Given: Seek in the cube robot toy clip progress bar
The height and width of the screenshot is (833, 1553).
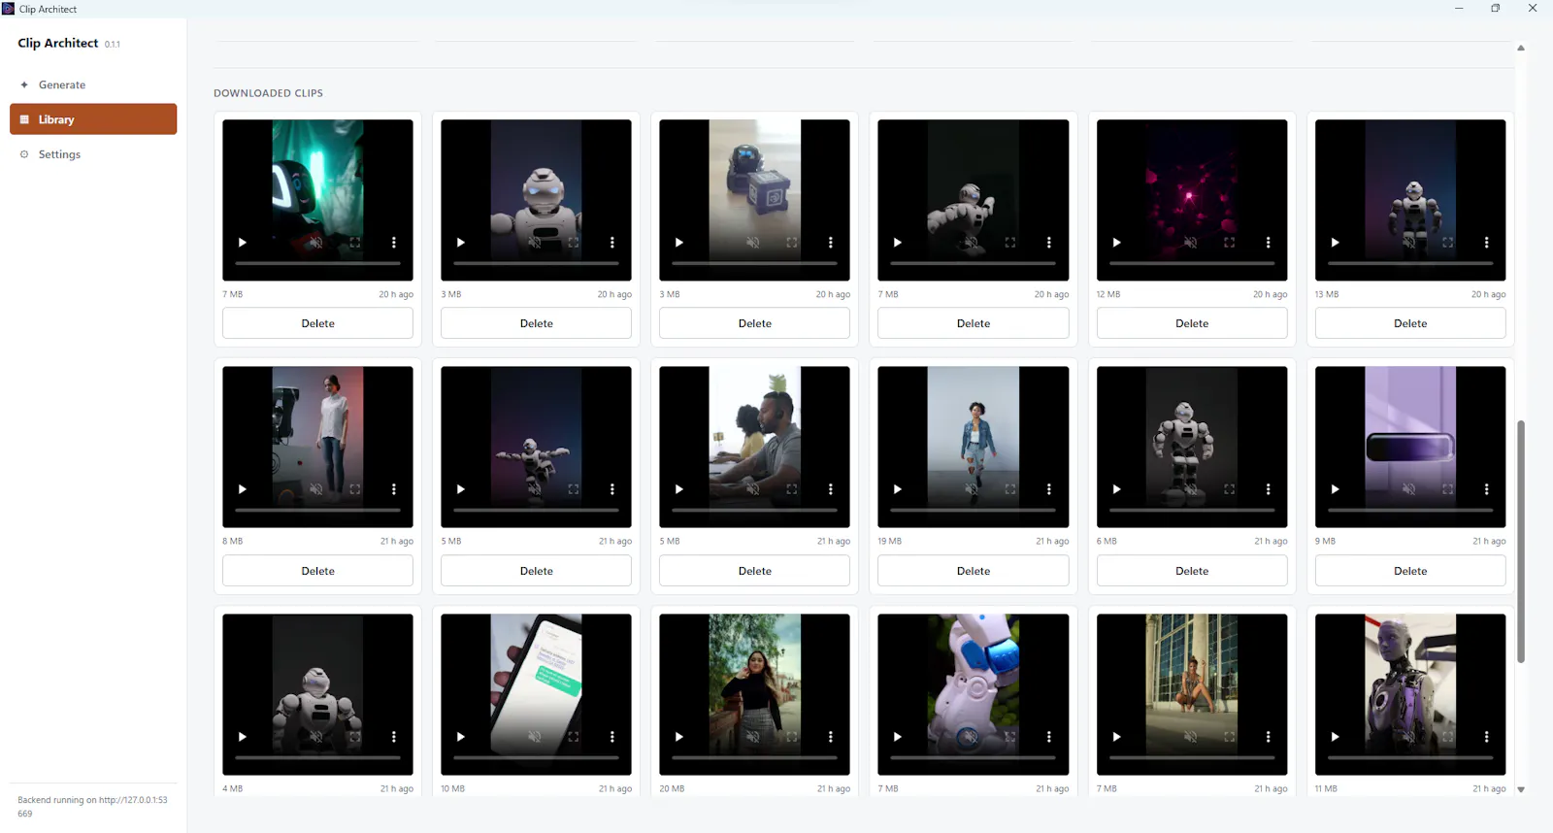Looking at the screenshot, I should pyautogui.click(x=754, y=263).
